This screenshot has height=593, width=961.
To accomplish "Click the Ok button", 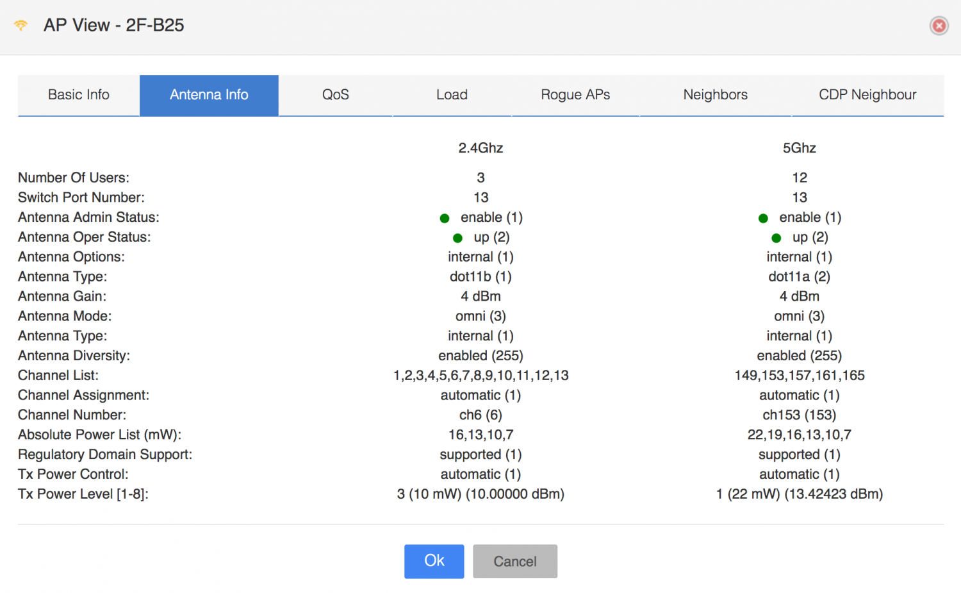I will [x=434, y=562].
